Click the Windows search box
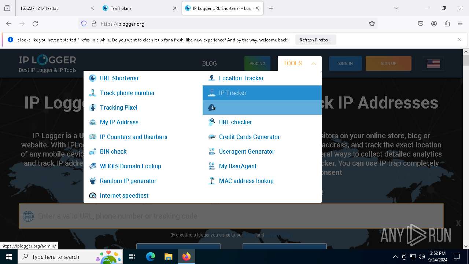 pos(71,257)
